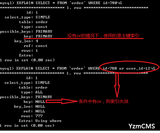Click the YzmCMS watermark logo
The image size is (160, 133).
pyautogui.click(x=142, y=126)
